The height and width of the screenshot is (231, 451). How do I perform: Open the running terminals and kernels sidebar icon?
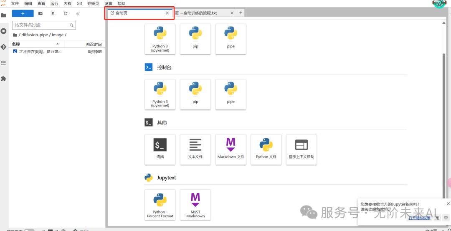[3, 31]
